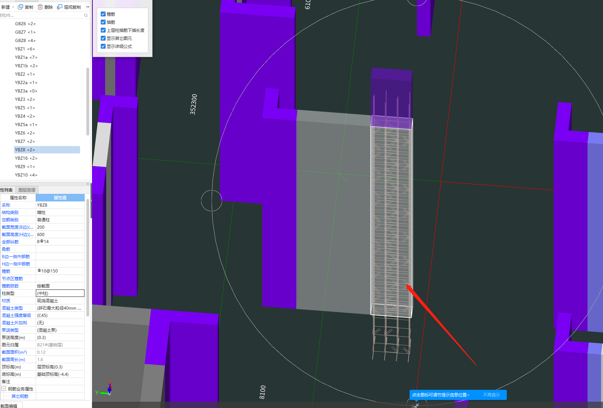Select YBZ1b <2> in component list
The height and width of the screenshot is (408, 603).
(26, 66)
